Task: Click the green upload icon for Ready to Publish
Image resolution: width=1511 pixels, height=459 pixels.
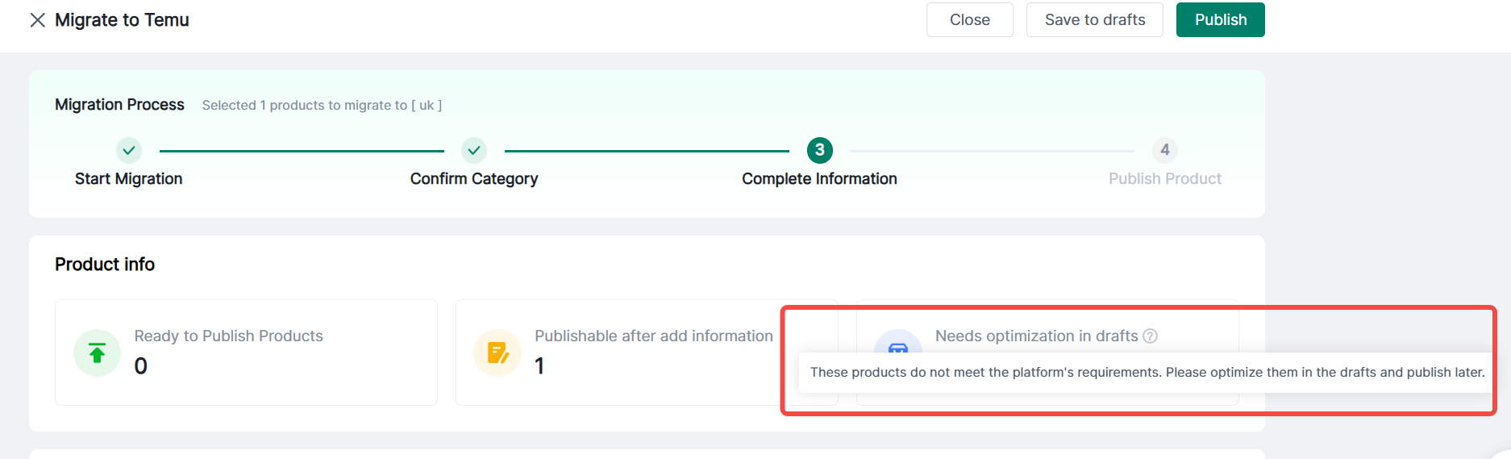Action: coord(97,353)
